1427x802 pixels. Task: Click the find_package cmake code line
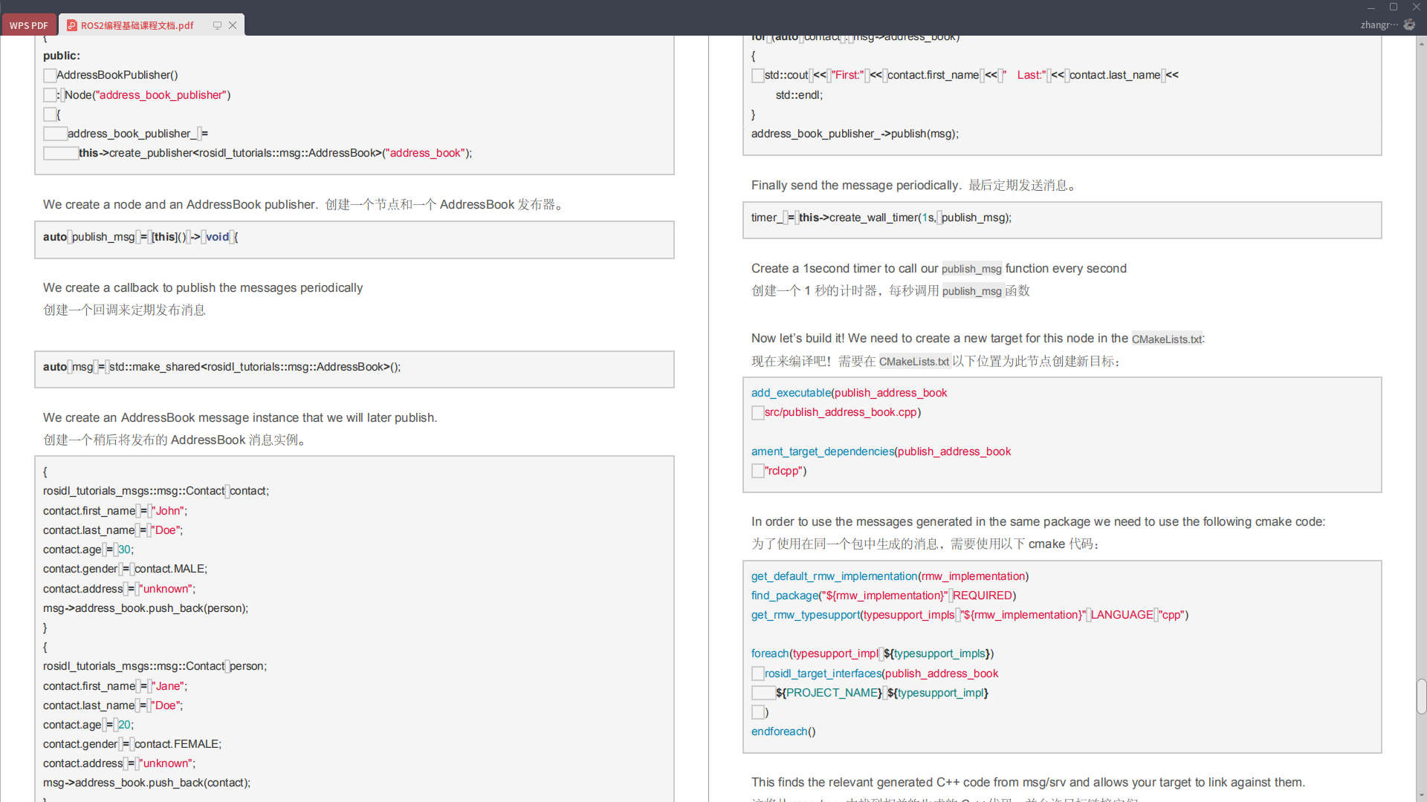[x=883, y=596]
